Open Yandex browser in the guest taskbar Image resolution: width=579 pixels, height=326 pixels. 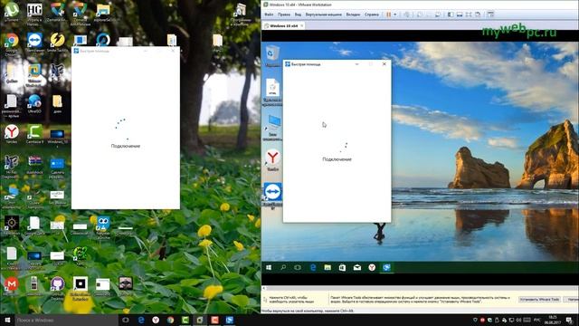[372, 267]
